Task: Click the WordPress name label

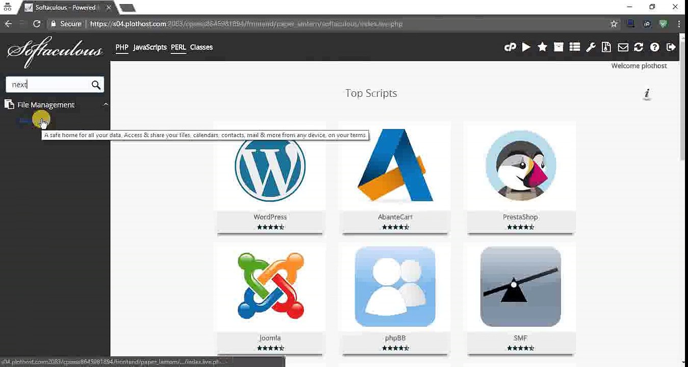Action: pyautogui.click(x=270, y=217)
